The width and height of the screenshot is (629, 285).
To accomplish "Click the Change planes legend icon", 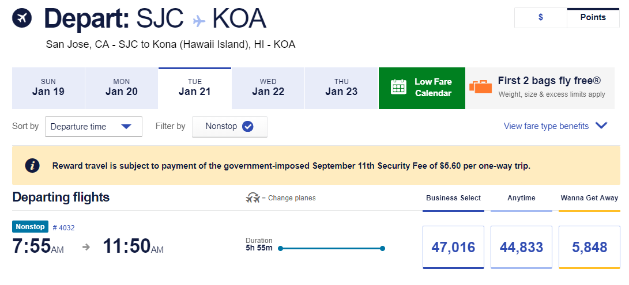I will click(253, 198).
